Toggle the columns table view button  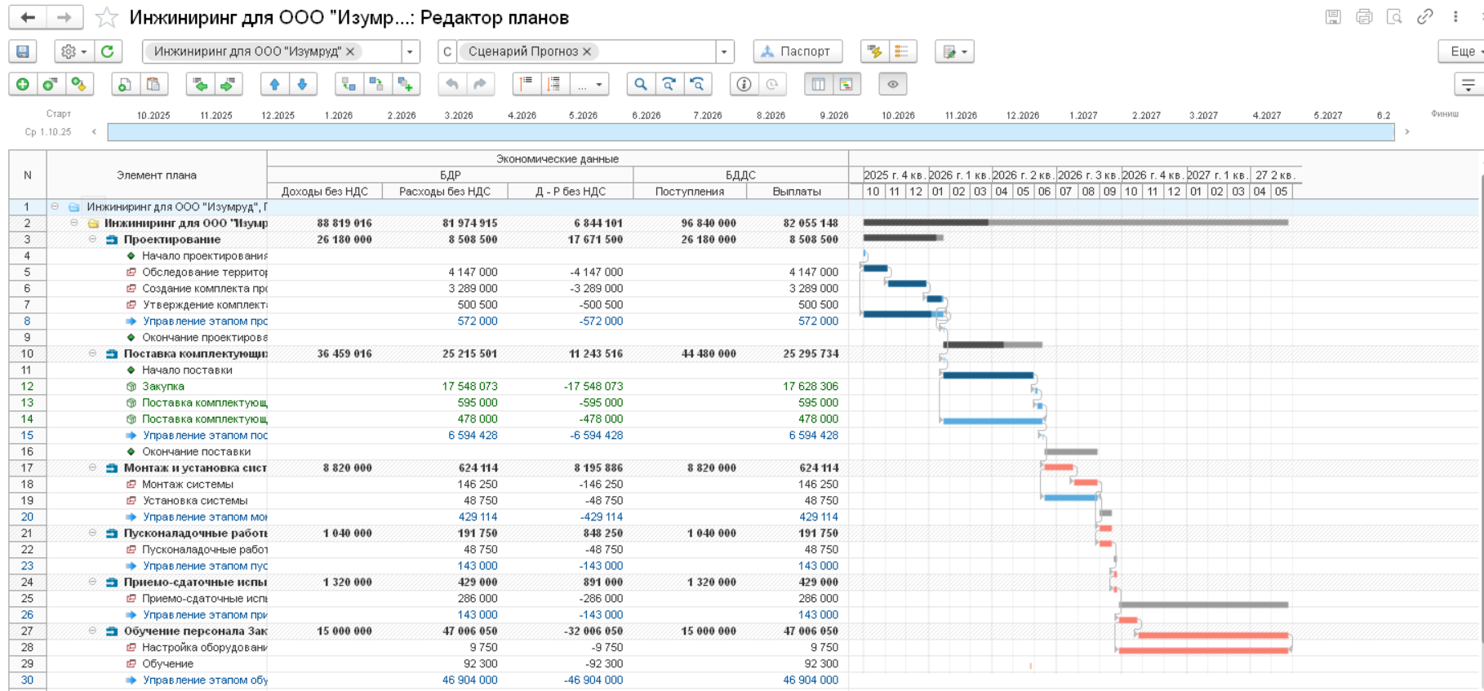point(819,84)
